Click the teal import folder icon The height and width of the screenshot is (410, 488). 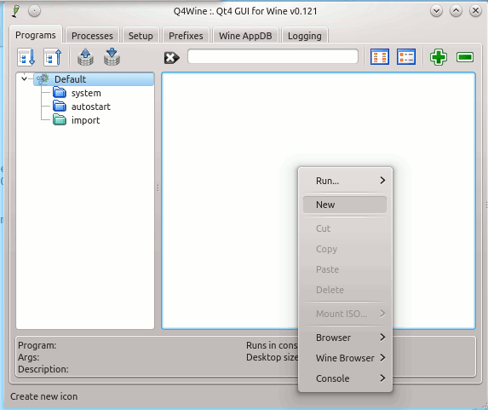(59, 120)
